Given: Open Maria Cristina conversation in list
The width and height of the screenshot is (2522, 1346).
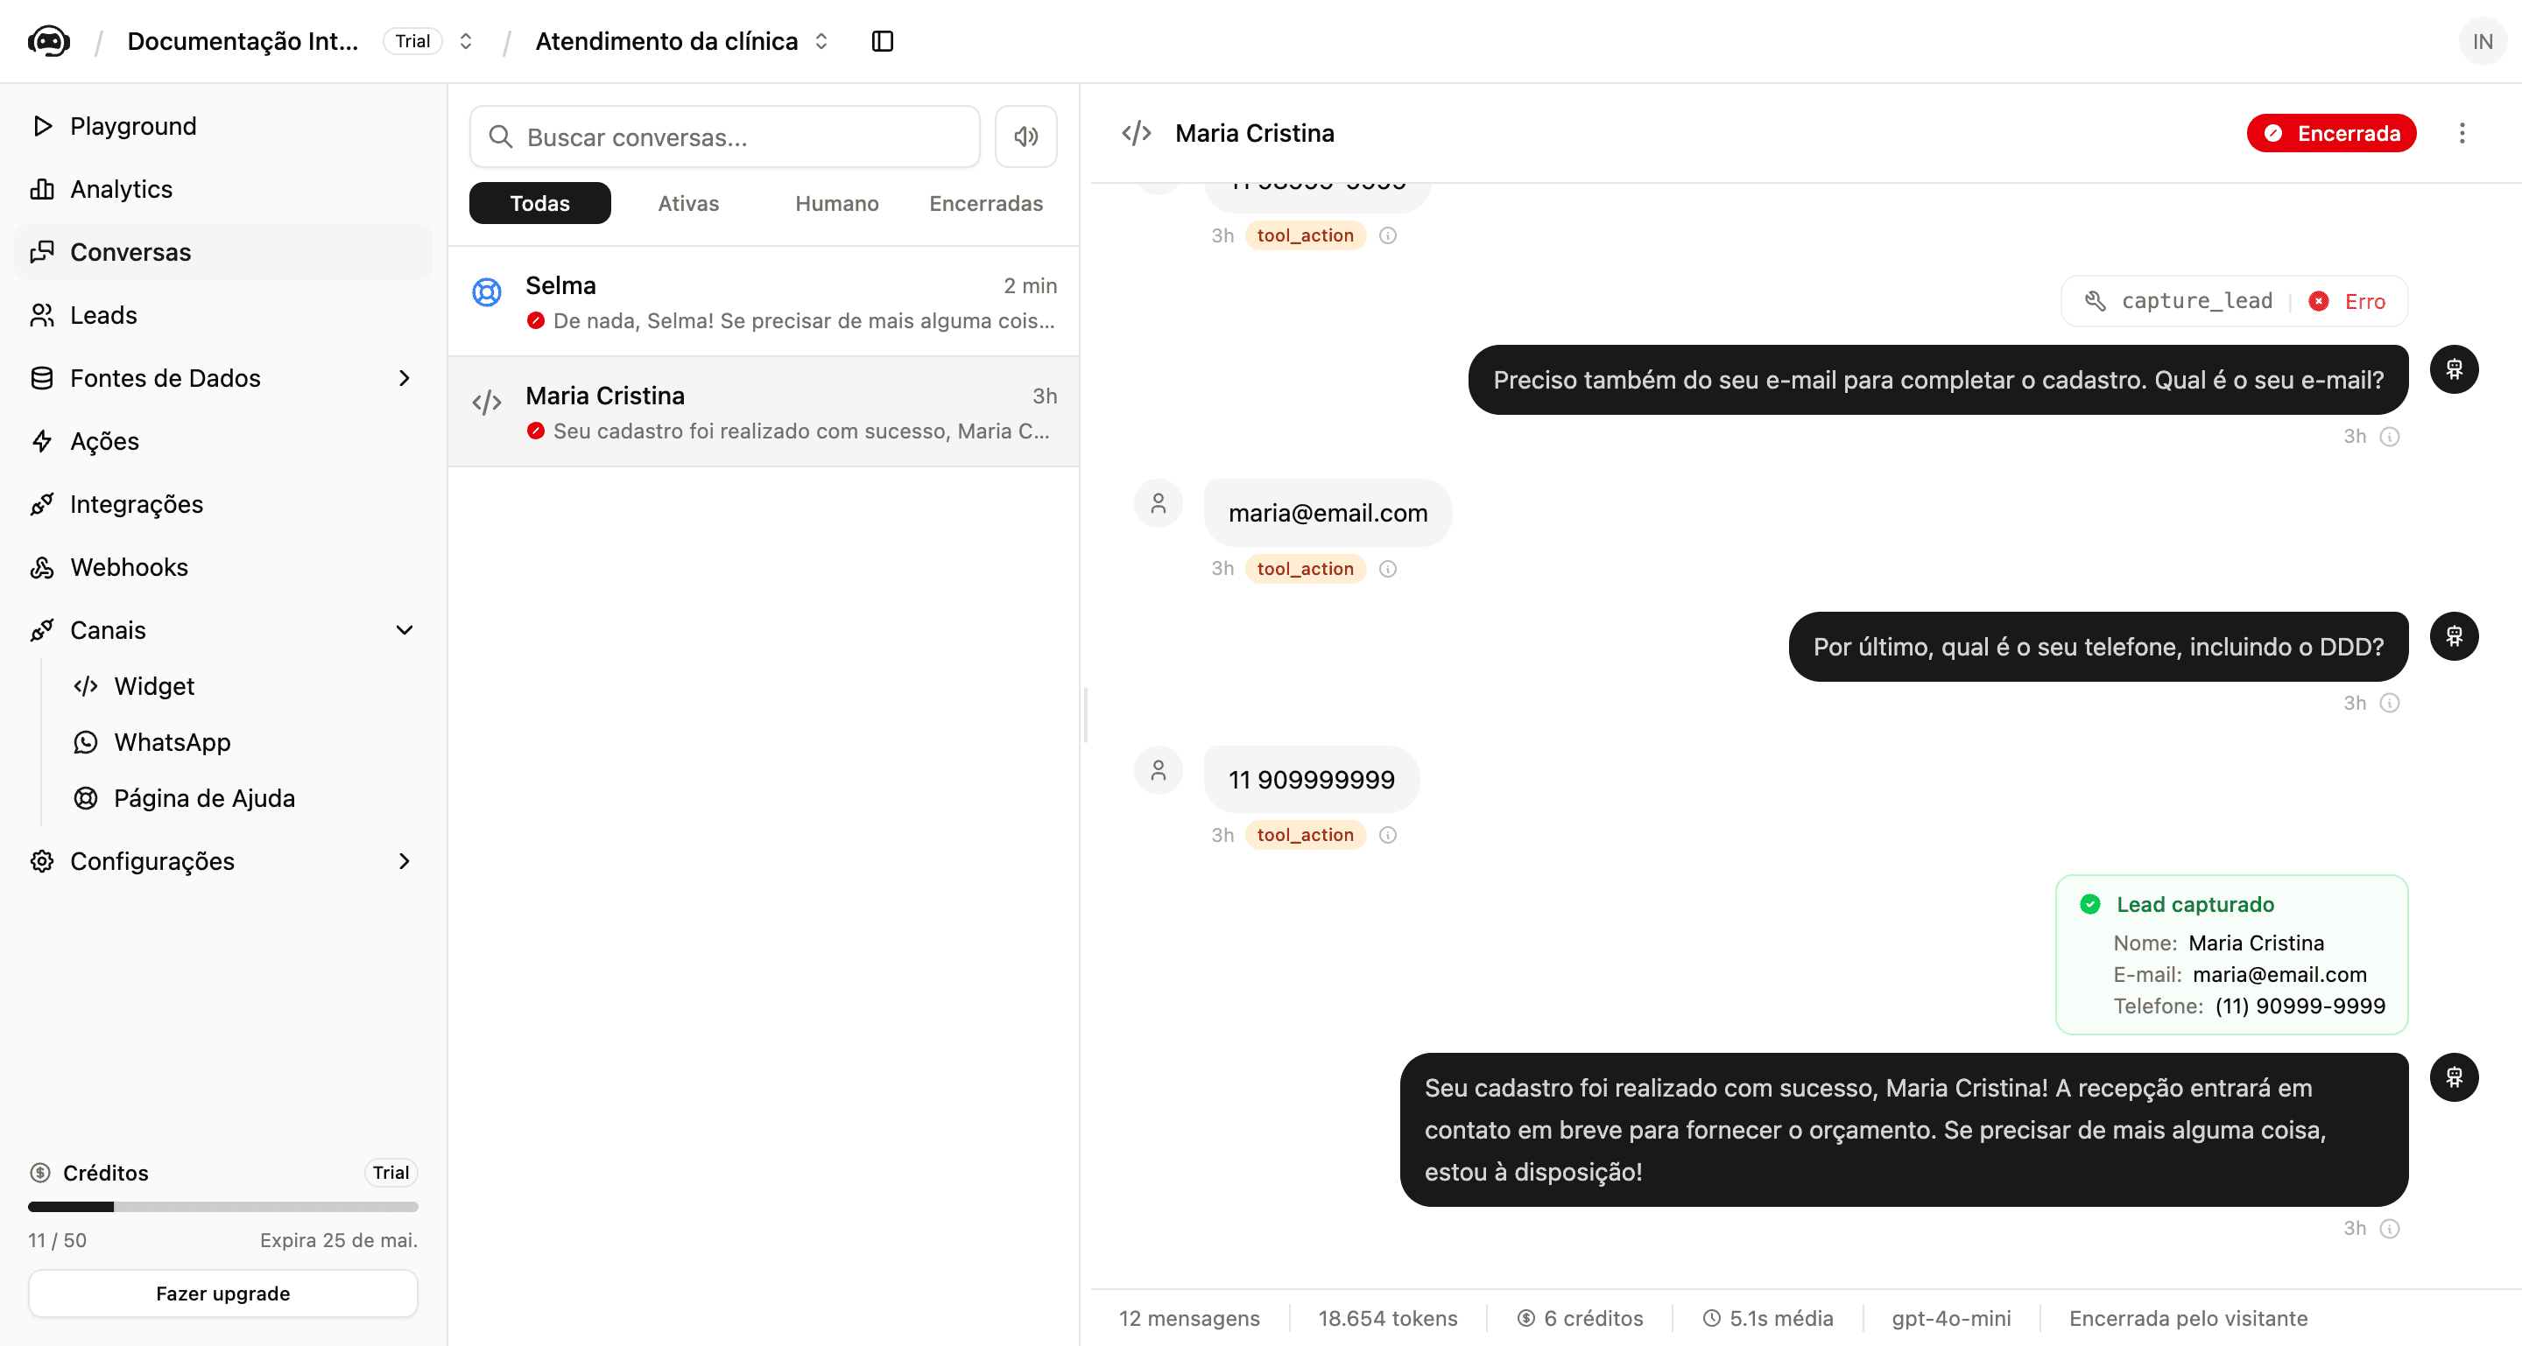Looking at the screenshot, I should pyautogui.click(x=764, y=412).
